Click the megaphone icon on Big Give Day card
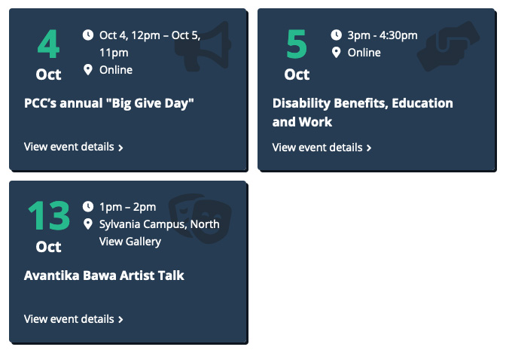Viewport: 506px width, 353px height. pyautogui.click(x=203, y=46)
